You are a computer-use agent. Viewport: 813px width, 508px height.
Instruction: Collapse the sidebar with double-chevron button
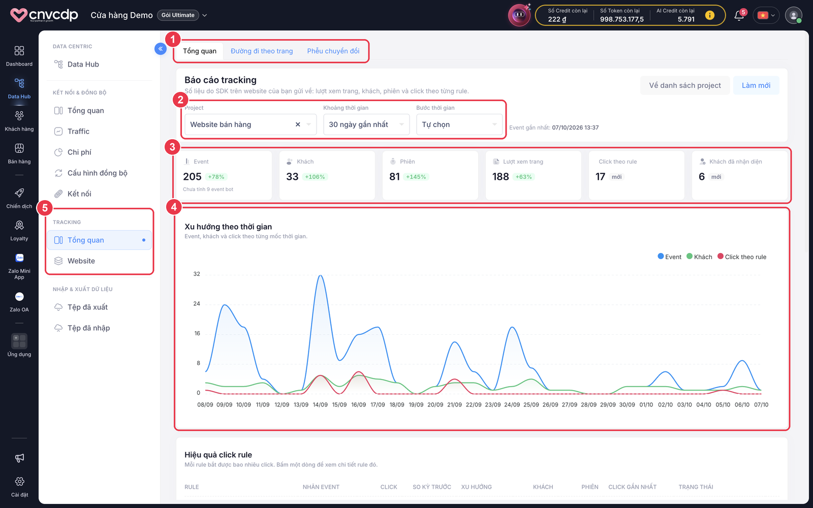point(161,49)
